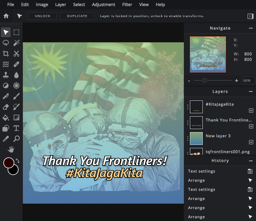The image size is (256, 221).
Task: Activate the Eraser tool
Action: tap(6, 107)
